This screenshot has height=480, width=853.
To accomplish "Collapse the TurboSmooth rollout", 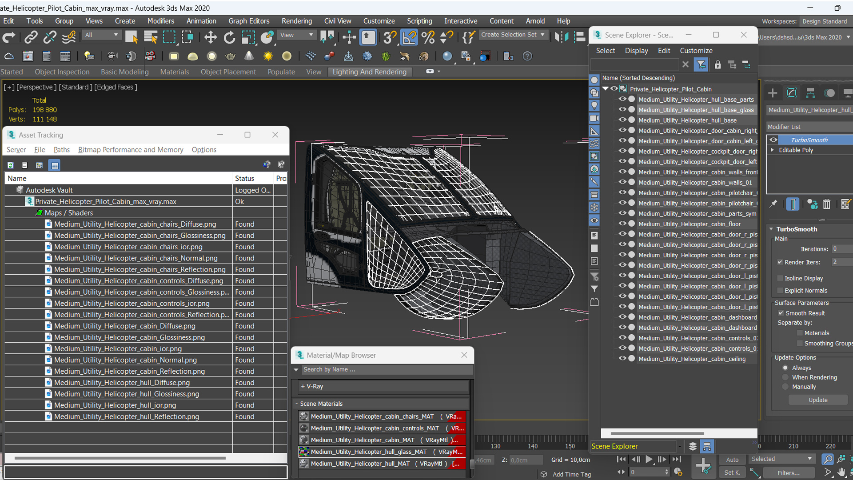I will 771,229.
